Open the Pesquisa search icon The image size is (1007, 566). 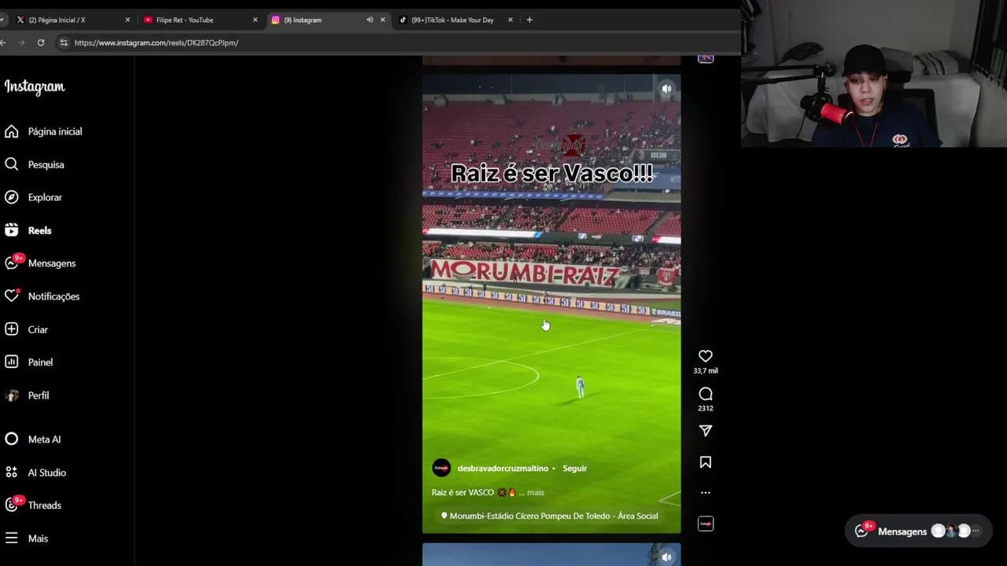(x=12, y=164)
